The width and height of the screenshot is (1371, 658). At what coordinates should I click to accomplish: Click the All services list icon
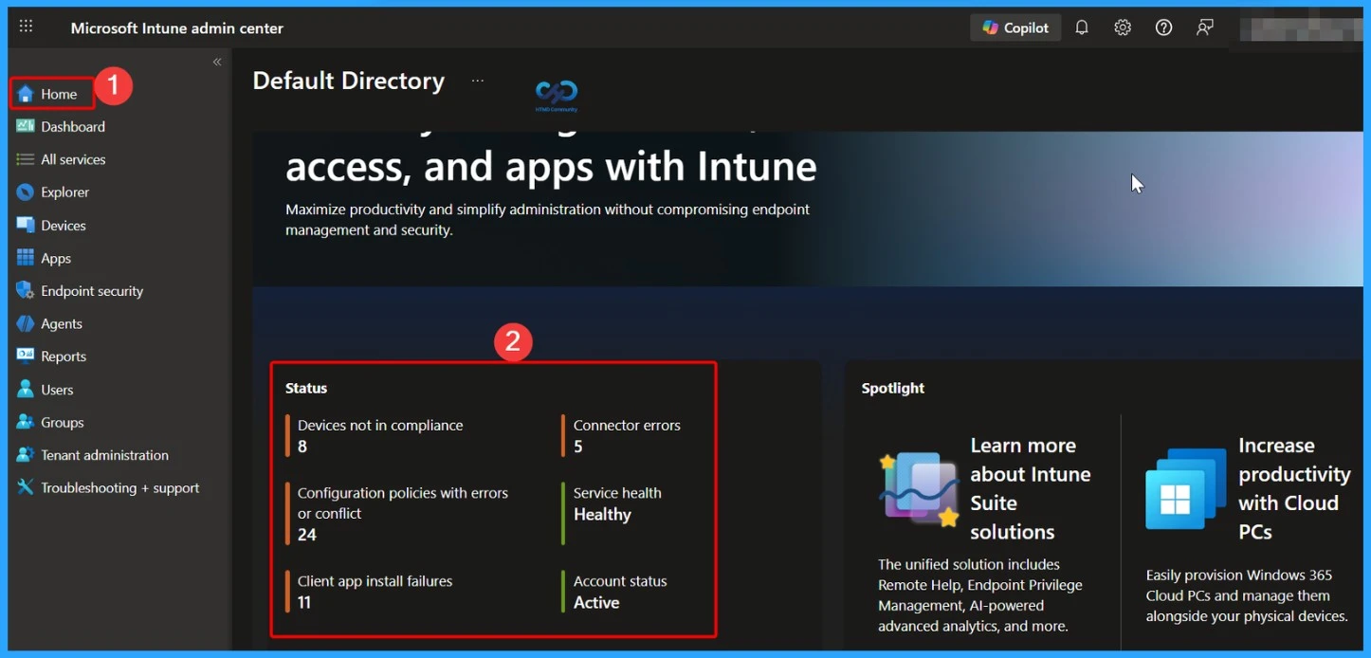[x=26, y=159]
